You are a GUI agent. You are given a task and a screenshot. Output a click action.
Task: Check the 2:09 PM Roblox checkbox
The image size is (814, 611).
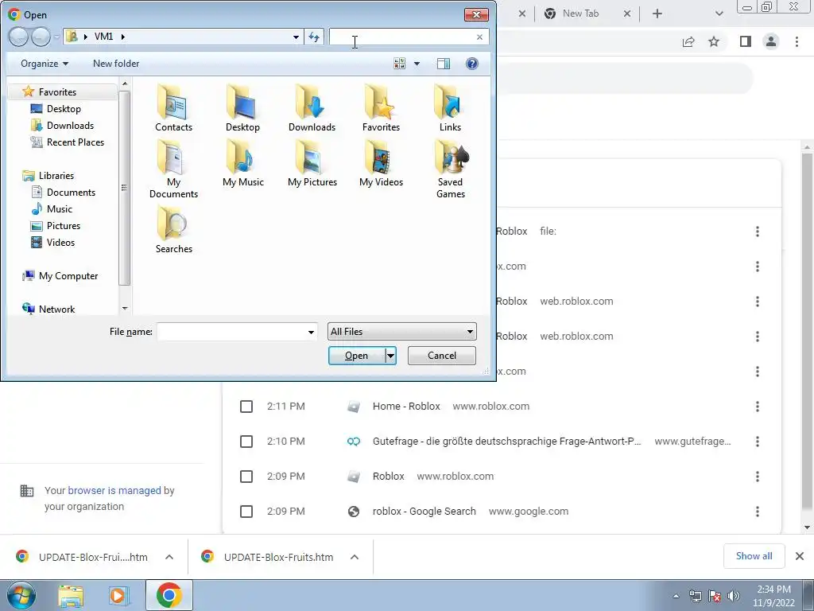pyautogui.click(x=246, y=477)
